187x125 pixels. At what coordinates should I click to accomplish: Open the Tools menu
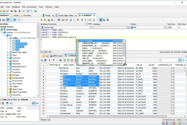coord(41,7)
